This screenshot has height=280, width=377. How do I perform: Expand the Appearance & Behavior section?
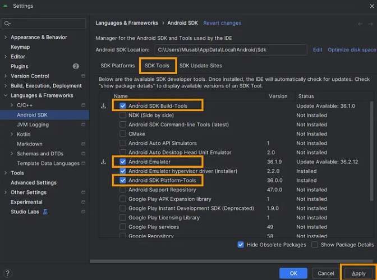pyautogui.click(x=6, y=38)
